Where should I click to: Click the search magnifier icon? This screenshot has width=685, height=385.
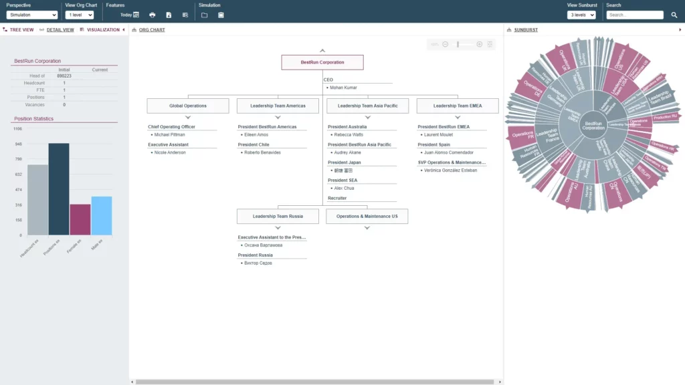click(x=674, y=15)
